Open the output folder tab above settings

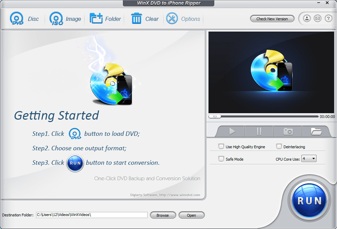pyautogui.click(x=316, y=131)
